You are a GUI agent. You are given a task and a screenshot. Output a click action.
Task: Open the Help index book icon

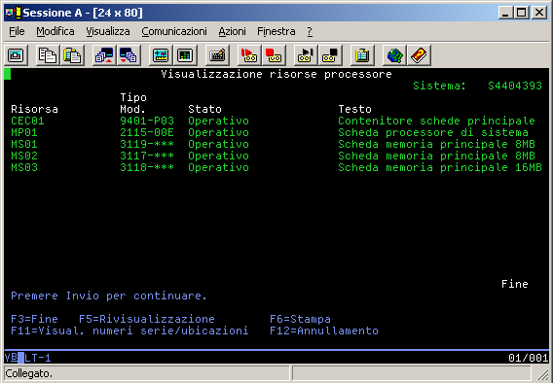coord(419,55)
